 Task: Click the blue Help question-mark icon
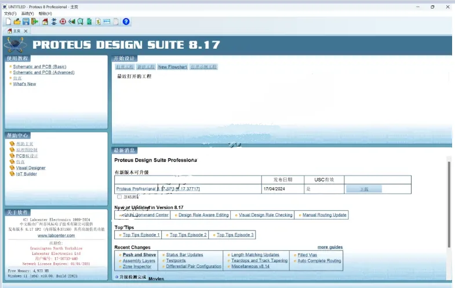pyautogui.click(x=126, y=21)
